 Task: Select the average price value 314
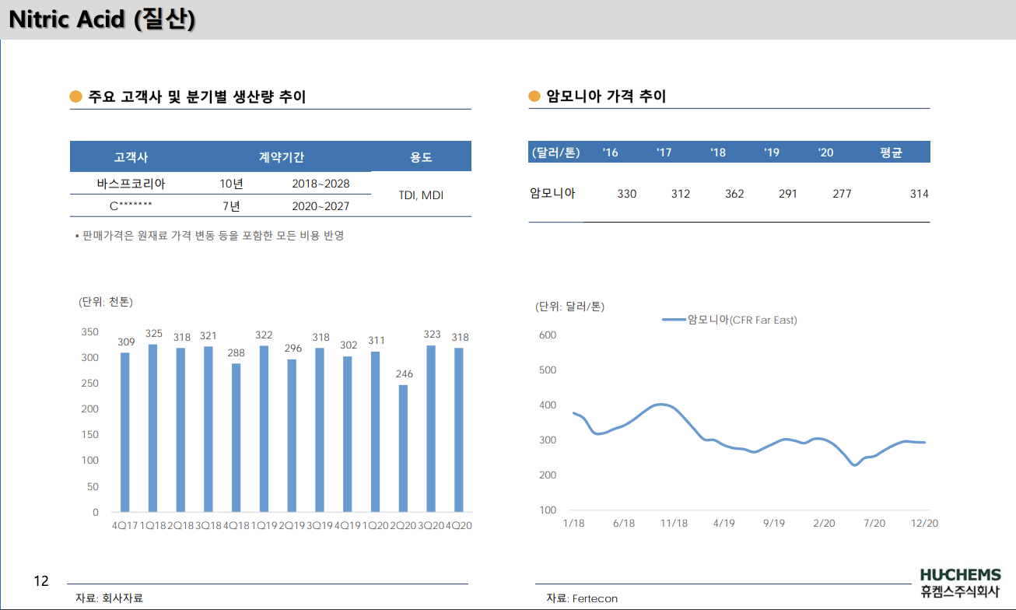919,194
